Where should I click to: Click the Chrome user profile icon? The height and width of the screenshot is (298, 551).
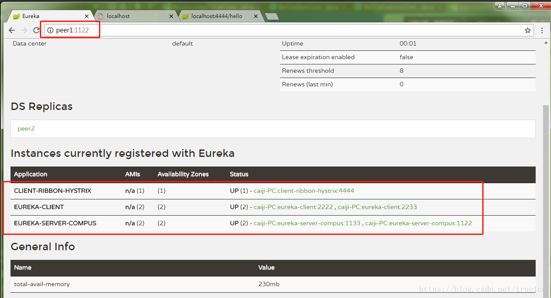pos(500,6)
